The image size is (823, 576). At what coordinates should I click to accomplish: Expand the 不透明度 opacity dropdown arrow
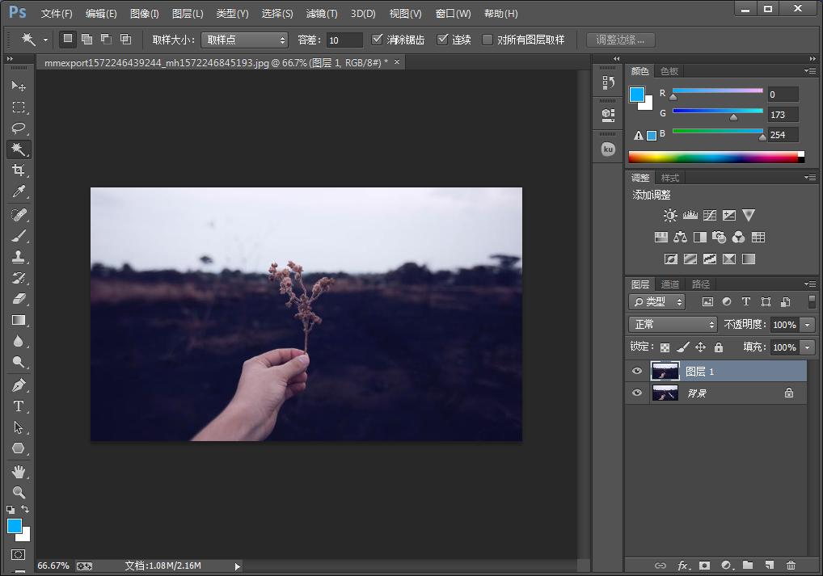(x=808, y=325)
